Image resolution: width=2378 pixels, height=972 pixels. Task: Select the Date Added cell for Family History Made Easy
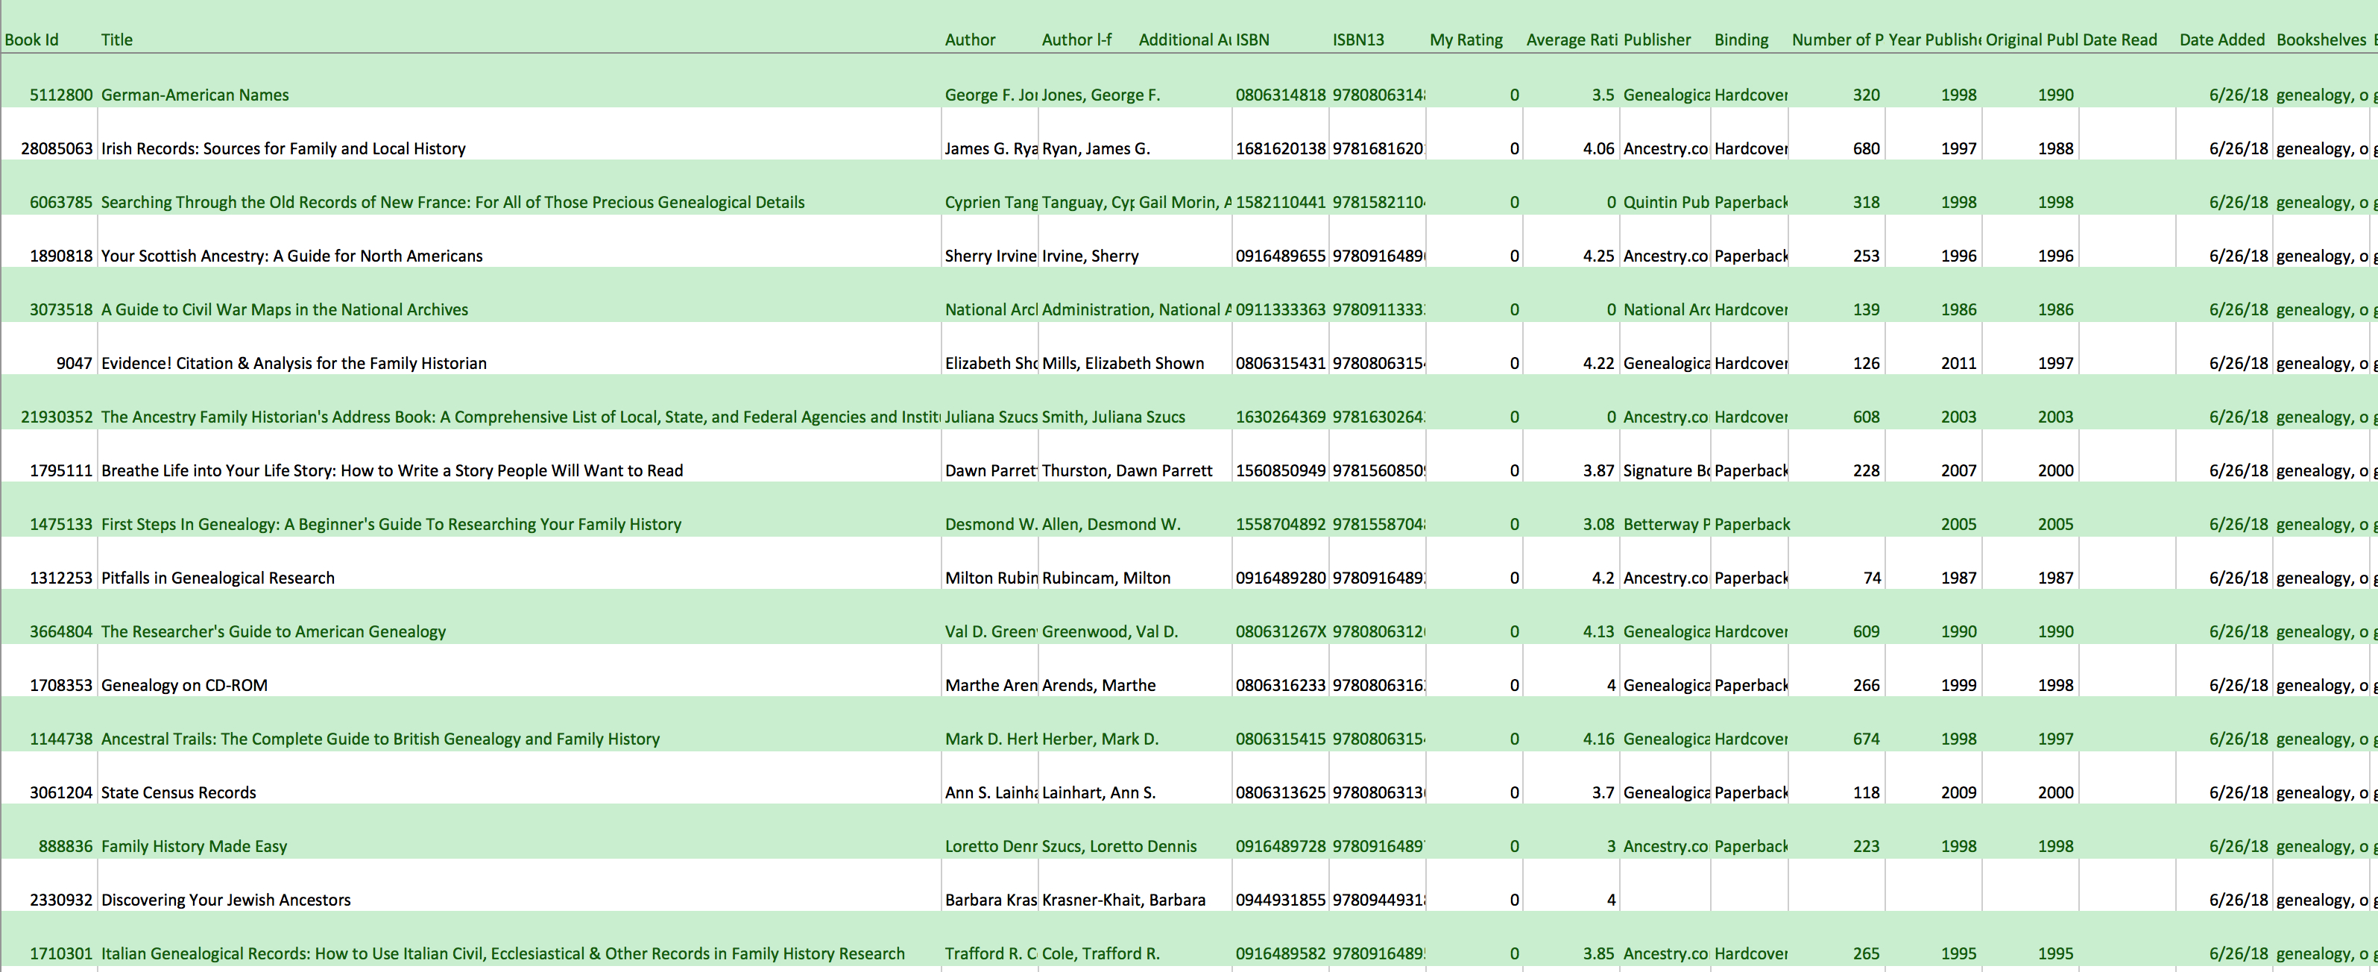(x=2240, y=845)
